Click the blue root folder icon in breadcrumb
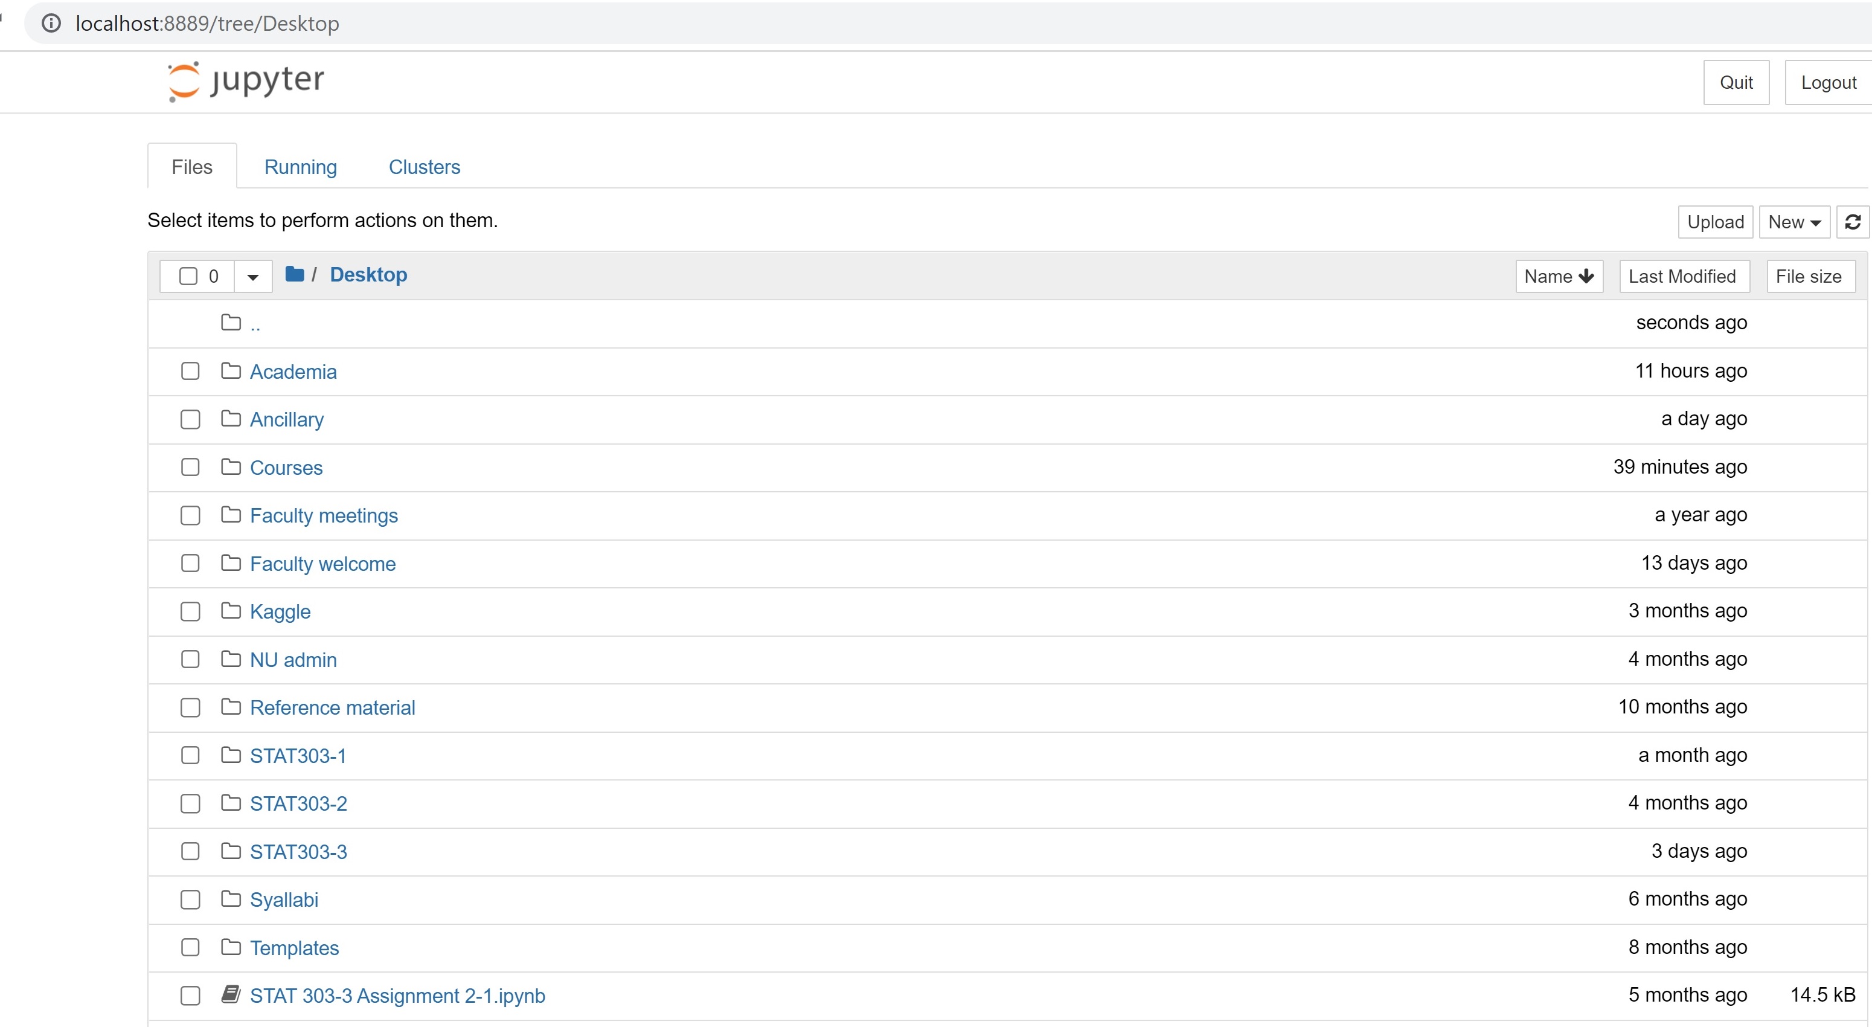The image size is (1872, 1027). pos(294,274)
